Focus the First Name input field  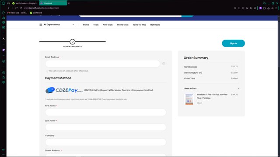coord(106,113)
